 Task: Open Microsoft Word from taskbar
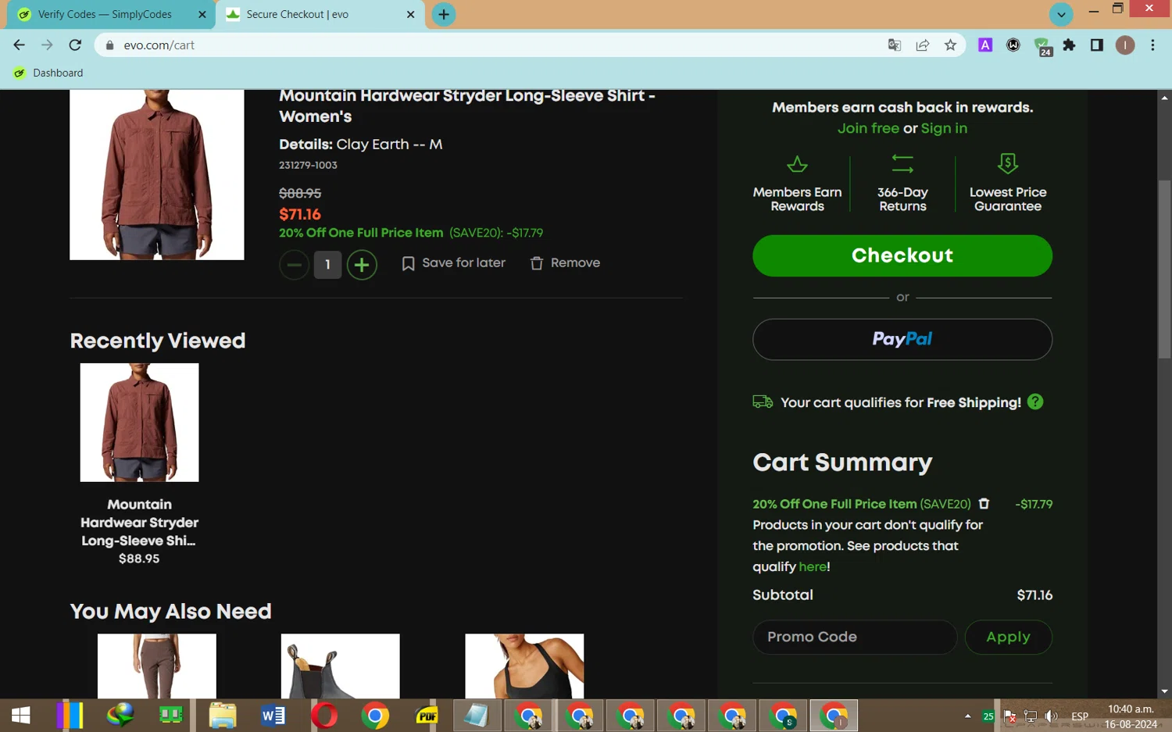pyautogui.click(x=273, y=716)
